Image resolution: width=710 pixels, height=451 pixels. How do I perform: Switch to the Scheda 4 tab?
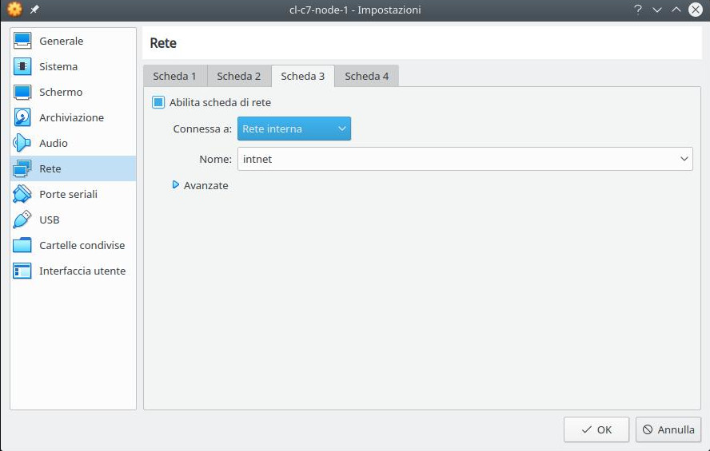366,76
